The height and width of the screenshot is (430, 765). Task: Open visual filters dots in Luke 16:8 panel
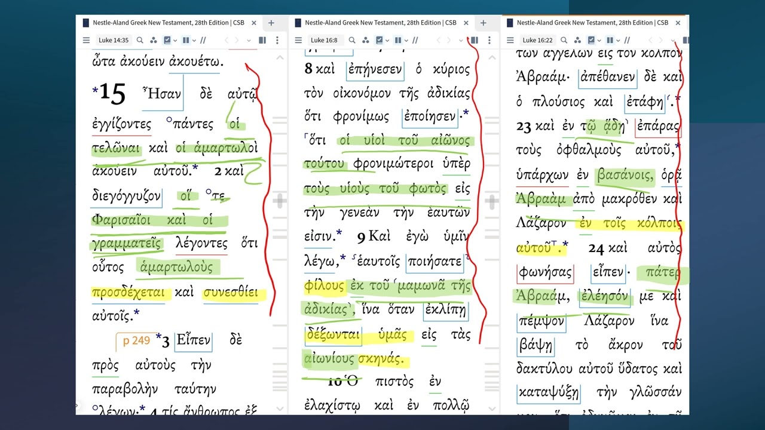pos(366,40)
